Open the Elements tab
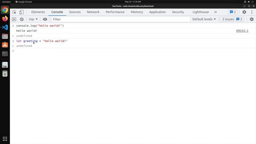This screenshot has width=256, height=144. click(x=38, y=12)
